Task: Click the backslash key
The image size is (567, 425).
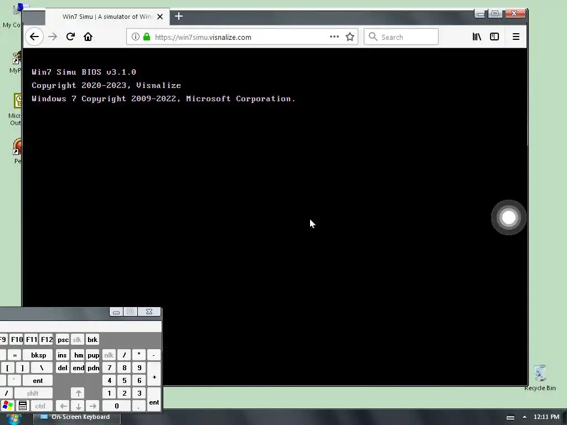Action: coord(42,368)
